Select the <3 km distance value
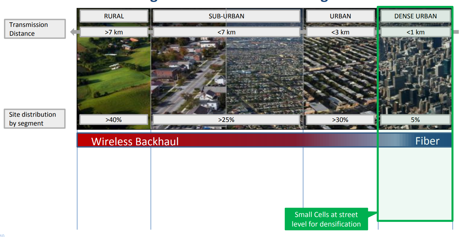Image resolution: width=464 pixels, height=237 pixels. tap(340, 32)
